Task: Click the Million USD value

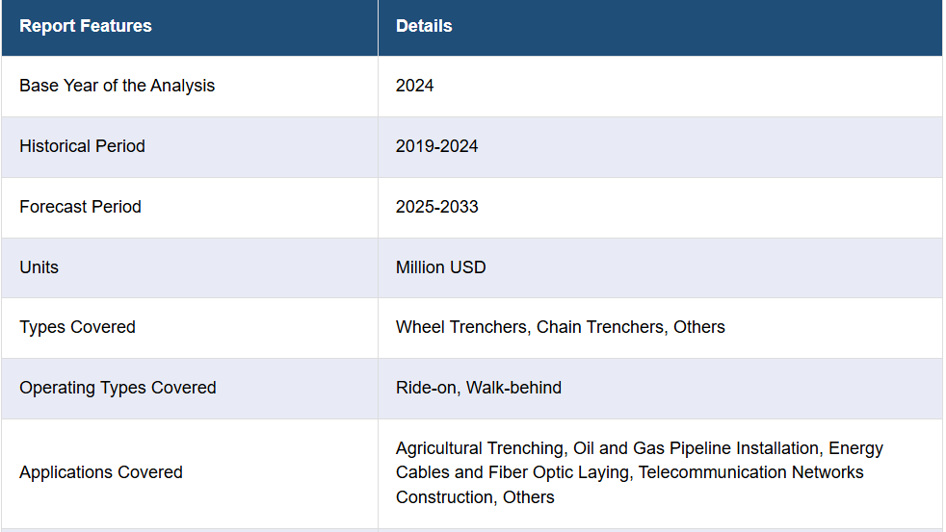Action: point(440,267)
